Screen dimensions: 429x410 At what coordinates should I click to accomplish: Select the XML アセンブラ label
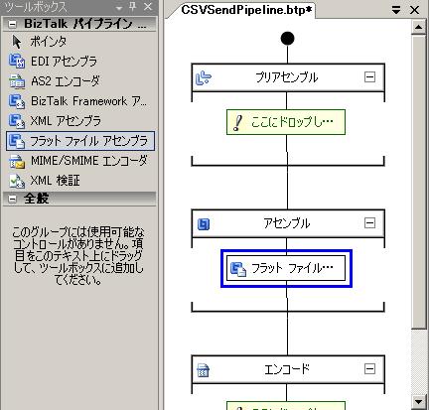tap(66, 121)
